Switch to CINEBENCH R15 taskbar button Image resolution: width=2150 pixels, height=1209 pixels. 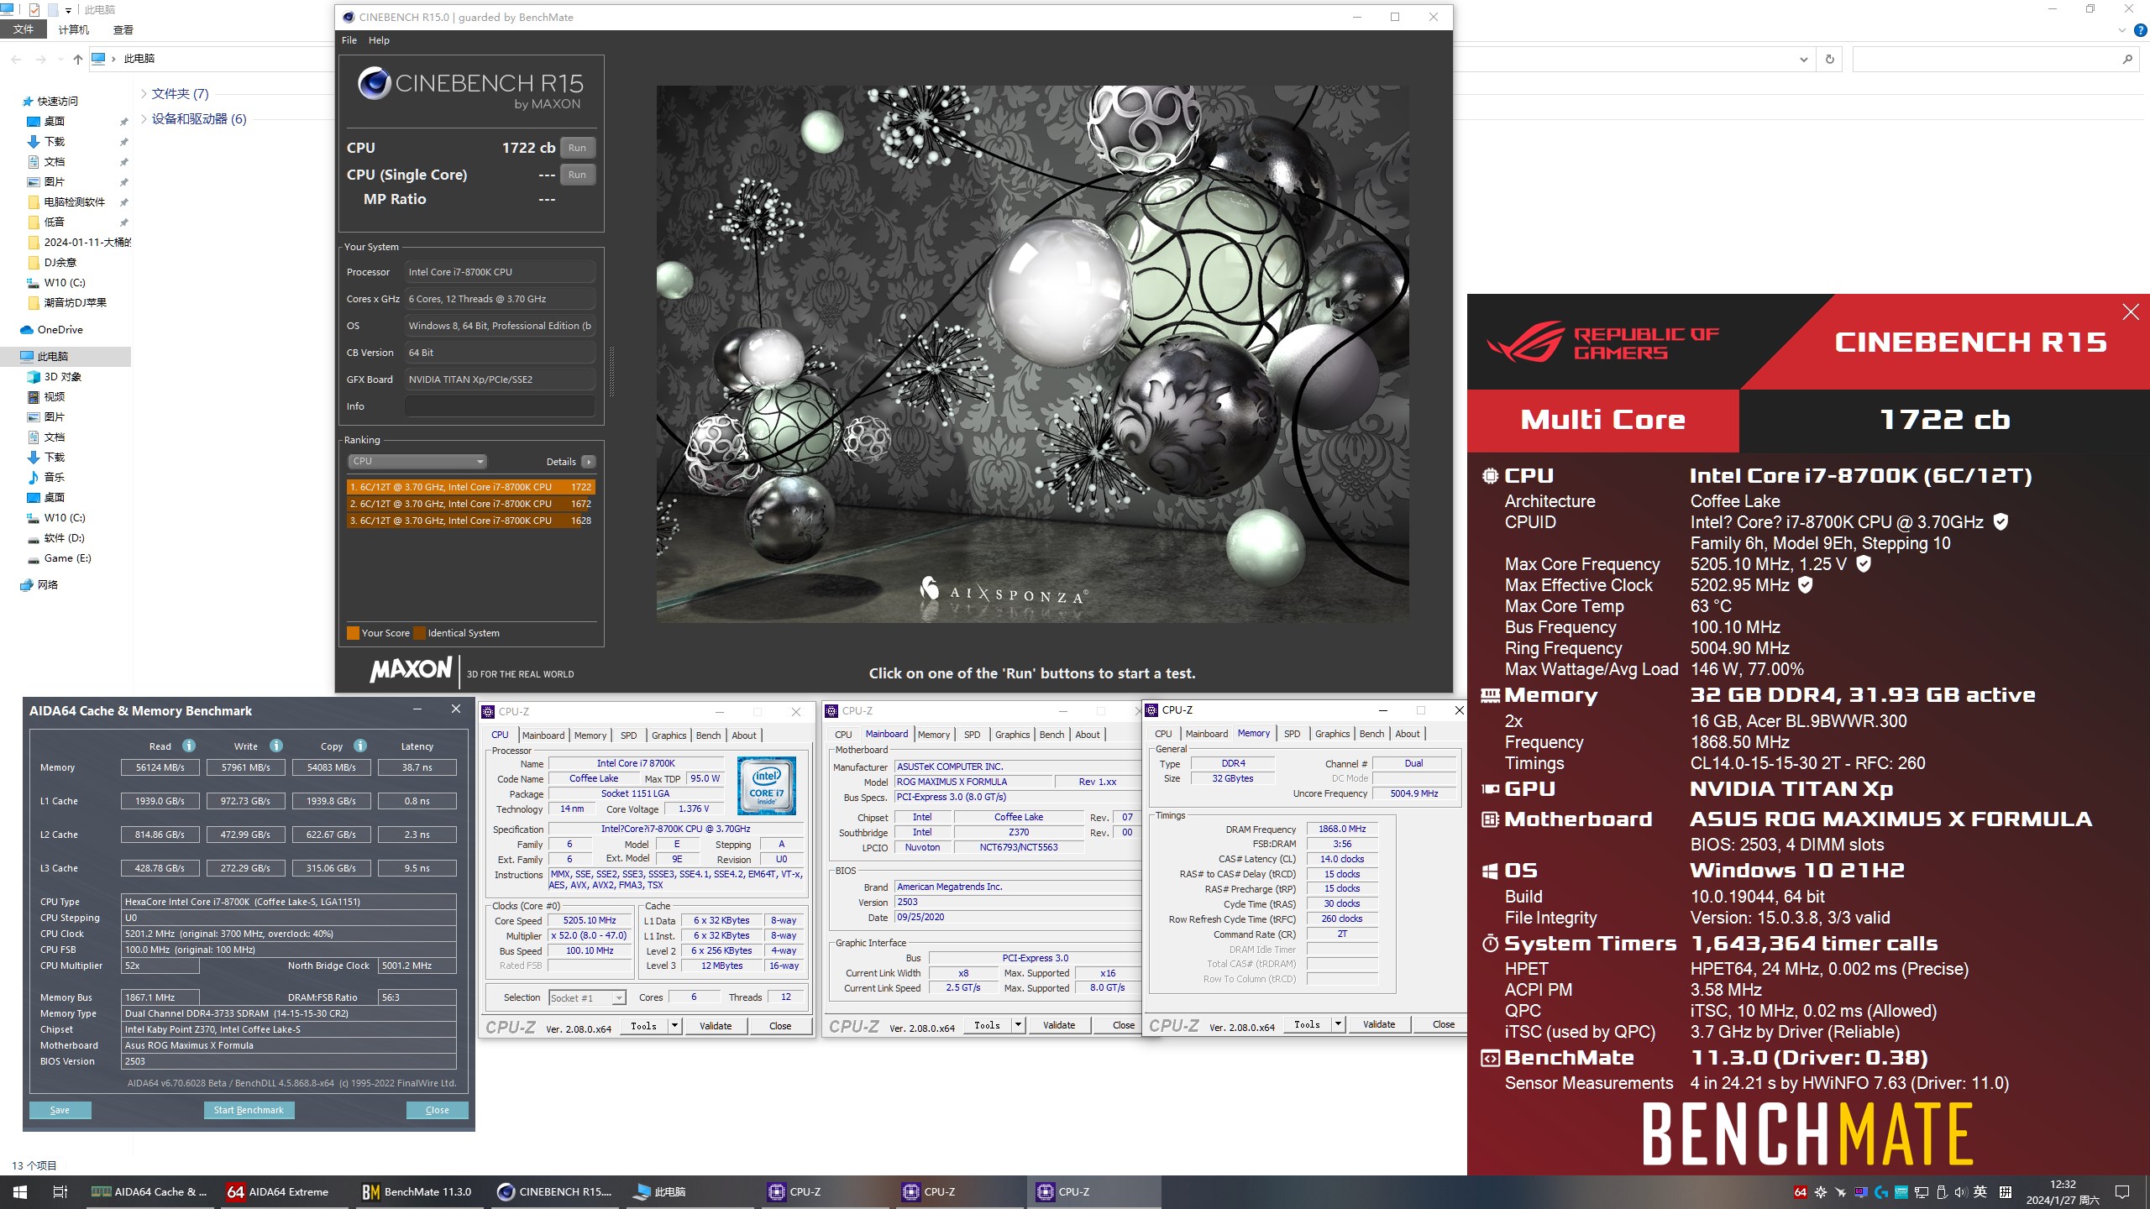click(556, 1192)
